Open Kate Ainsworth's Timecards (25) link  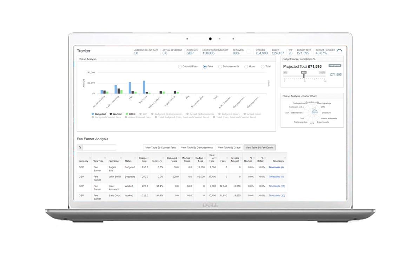coord(277,186)
